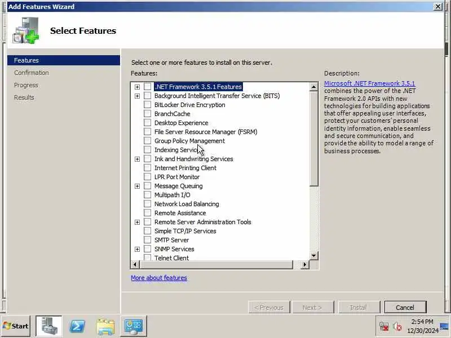Open the Start menu

(16, 326)
